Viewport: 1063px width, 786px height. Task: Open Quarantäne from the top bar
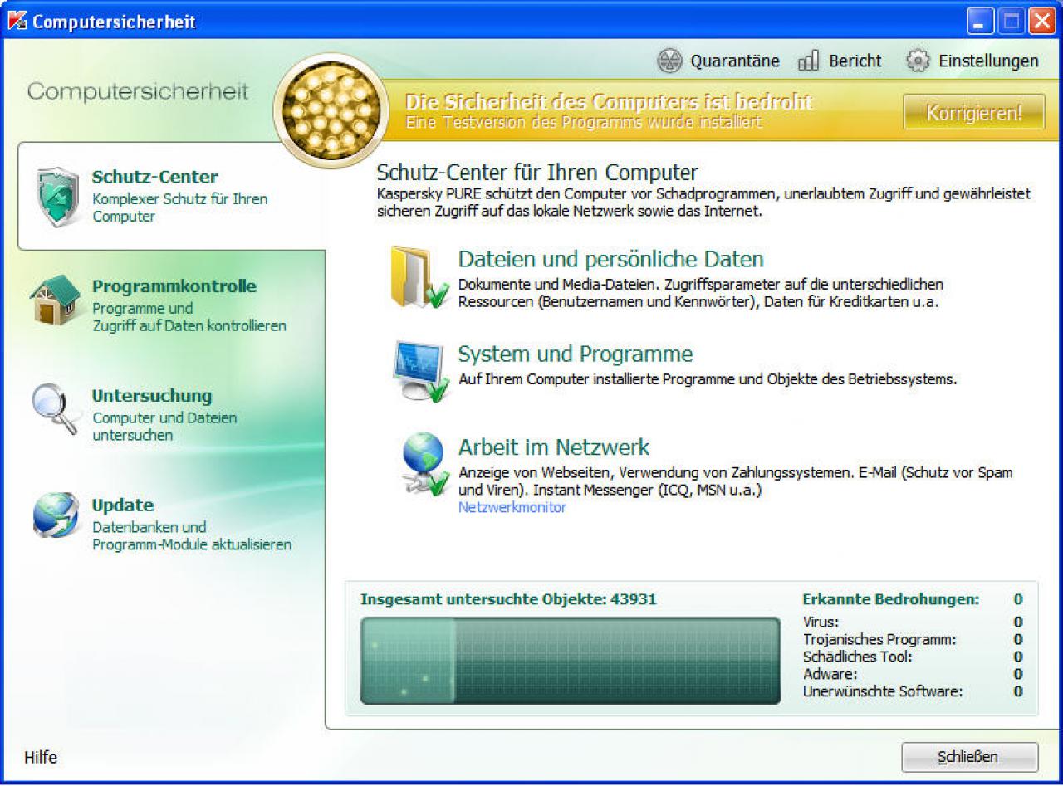(x=718, y=61)
